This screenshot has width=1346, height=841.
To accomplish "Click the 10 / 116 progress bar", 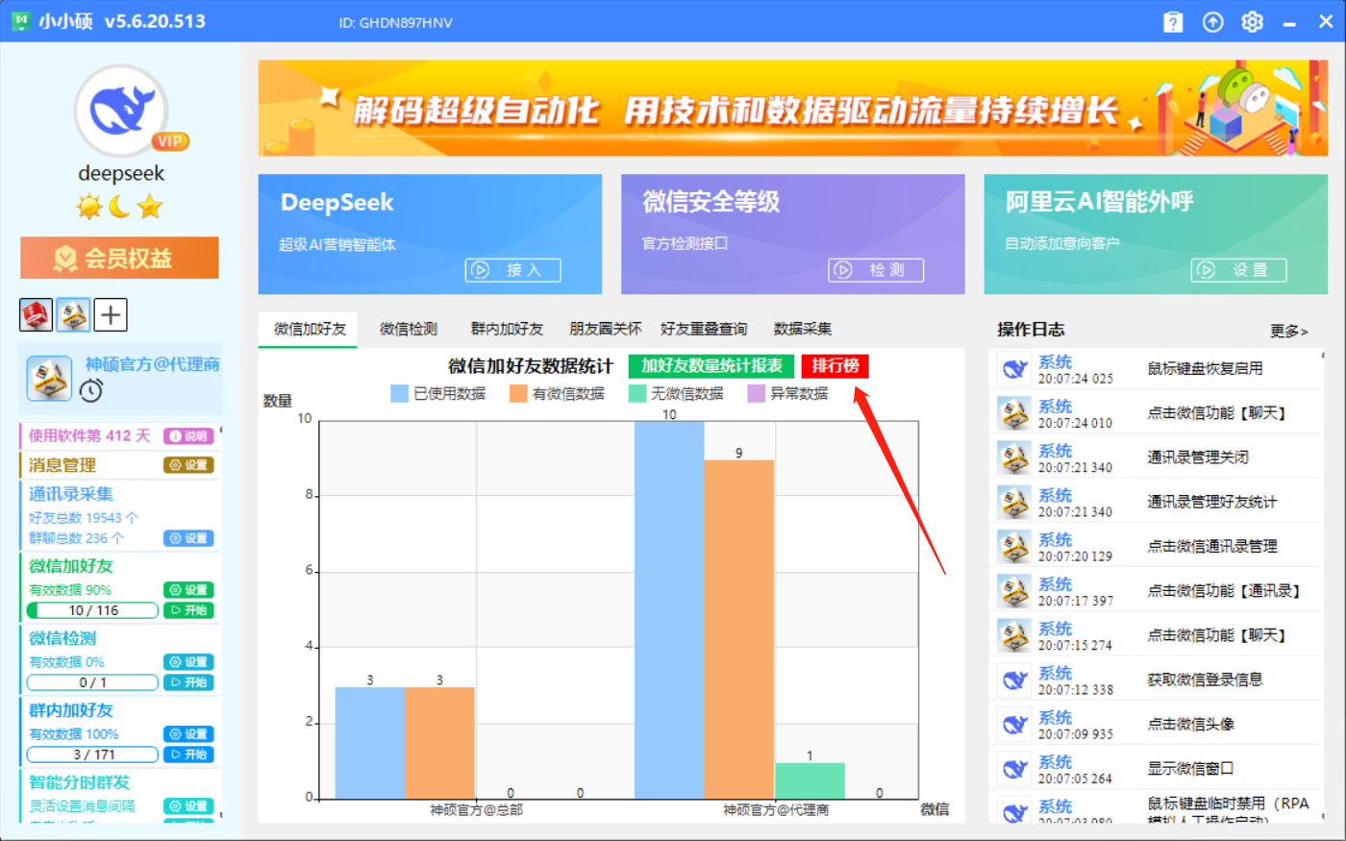I will (x=92, y=610).
